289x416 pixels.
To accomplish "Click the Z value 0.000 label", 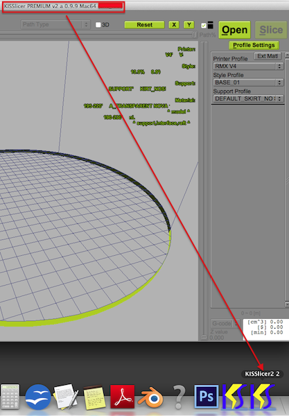I will (219, 335).
